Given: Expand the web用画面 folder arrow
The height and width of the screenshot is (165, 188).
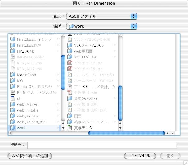Looking at the screenshot, I should tap(115, 51).
